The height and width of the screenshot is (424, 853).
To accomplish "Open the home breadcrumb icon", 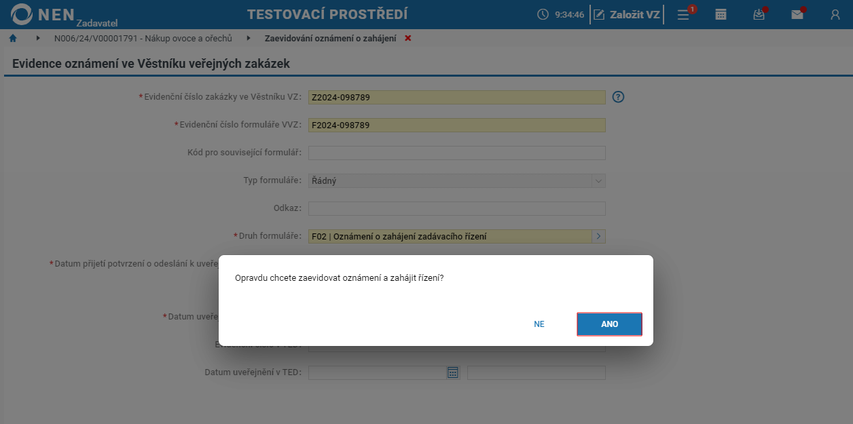I will click(13, 39).
